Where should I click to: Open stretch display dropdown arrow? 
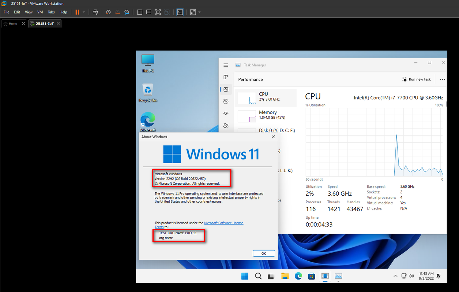[199, 12]
